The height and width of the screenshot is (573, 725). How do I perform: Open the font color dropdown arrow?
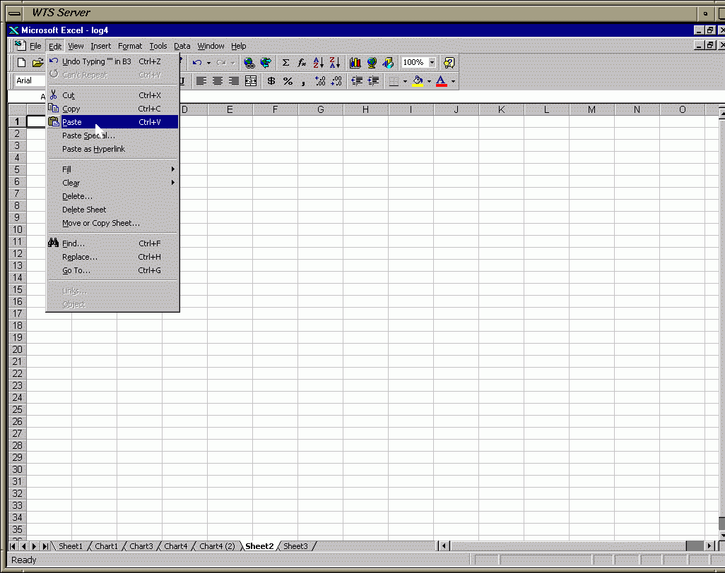[x=453, y=81]
